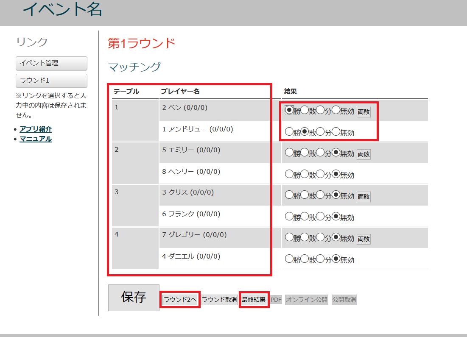Select 無効 for ベン
Screen dimensions: 467x337
336,110
